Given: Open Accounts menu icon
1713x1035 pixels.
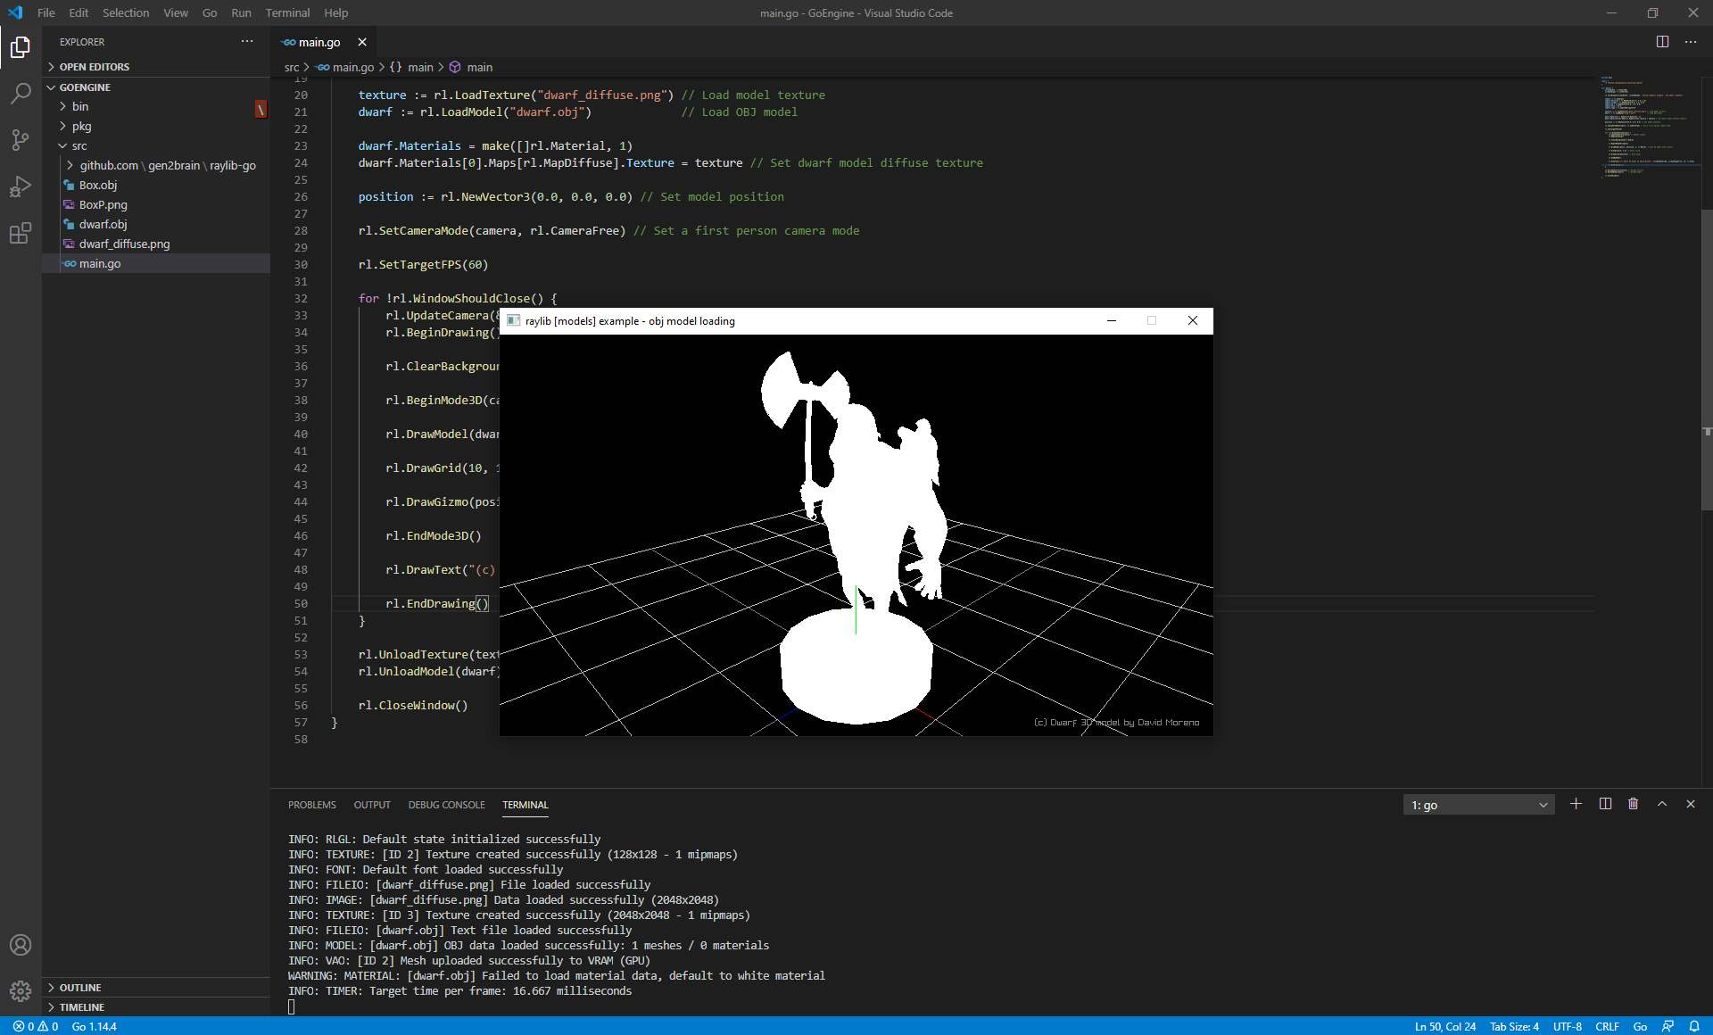Looking at the screenshot, I should 21,945.
